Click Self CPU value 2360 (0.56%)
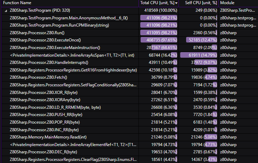The image size is (258, 163). 205,33
